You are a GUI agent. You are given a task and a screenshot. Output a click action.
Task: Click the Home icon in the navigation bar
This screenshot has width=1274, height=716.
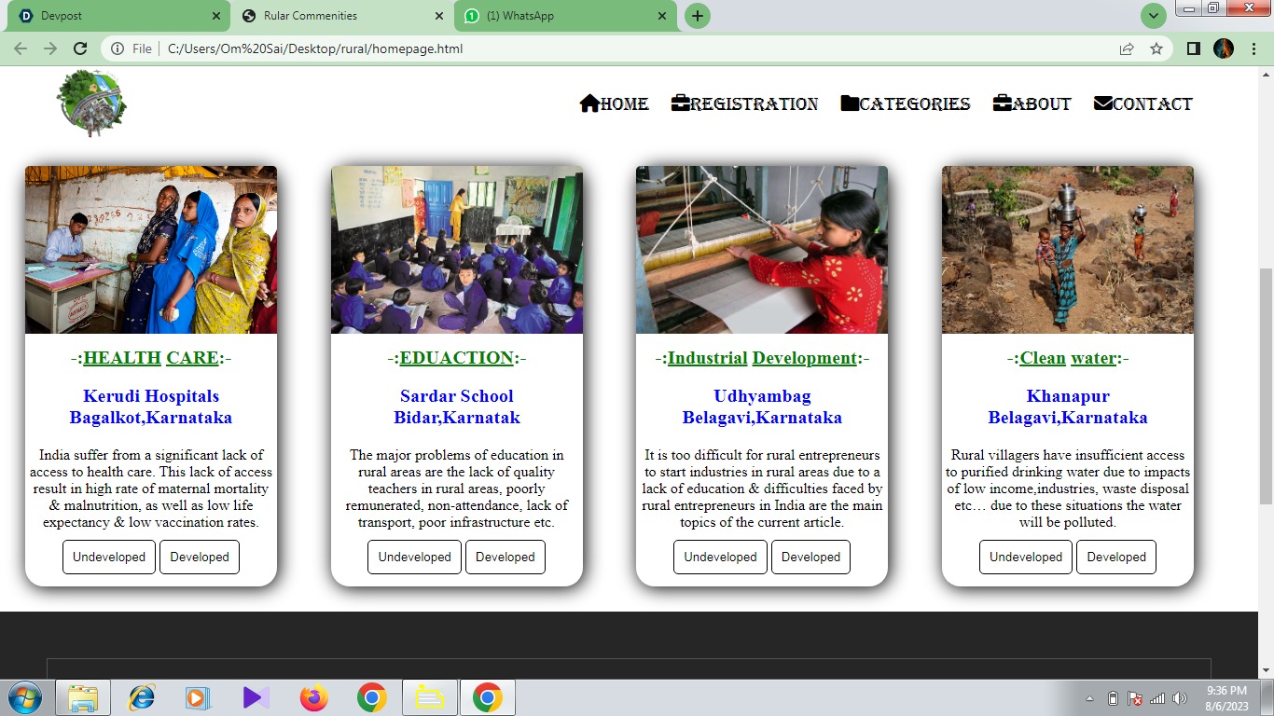[x=589, y=103]
